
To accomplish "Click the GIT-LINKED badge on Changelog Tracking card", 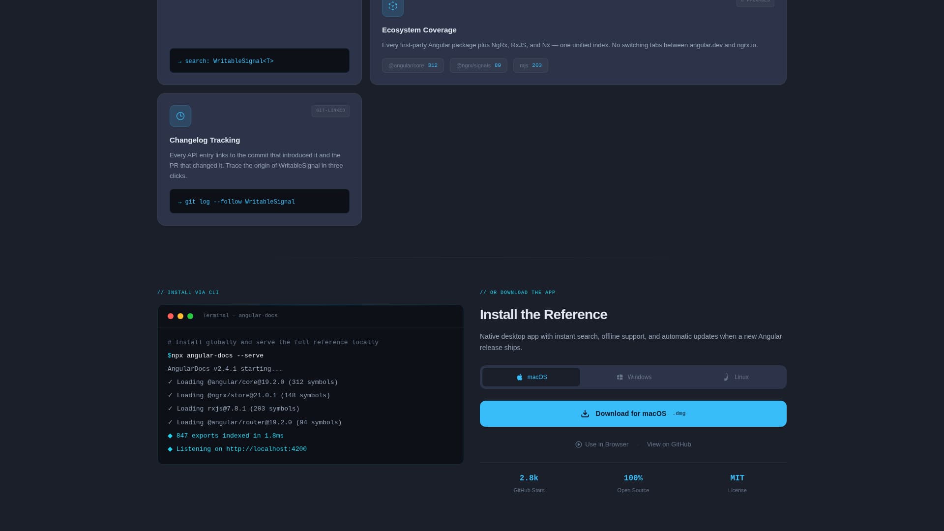I will [x=330, y=111].
